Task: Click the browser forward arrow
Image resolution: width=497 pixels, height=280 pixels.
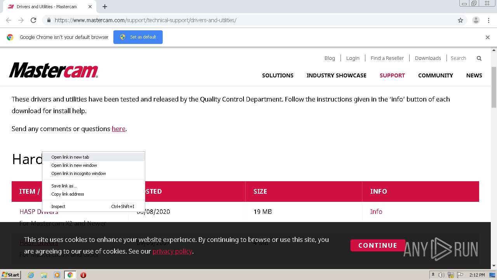Action: point(21,20)
